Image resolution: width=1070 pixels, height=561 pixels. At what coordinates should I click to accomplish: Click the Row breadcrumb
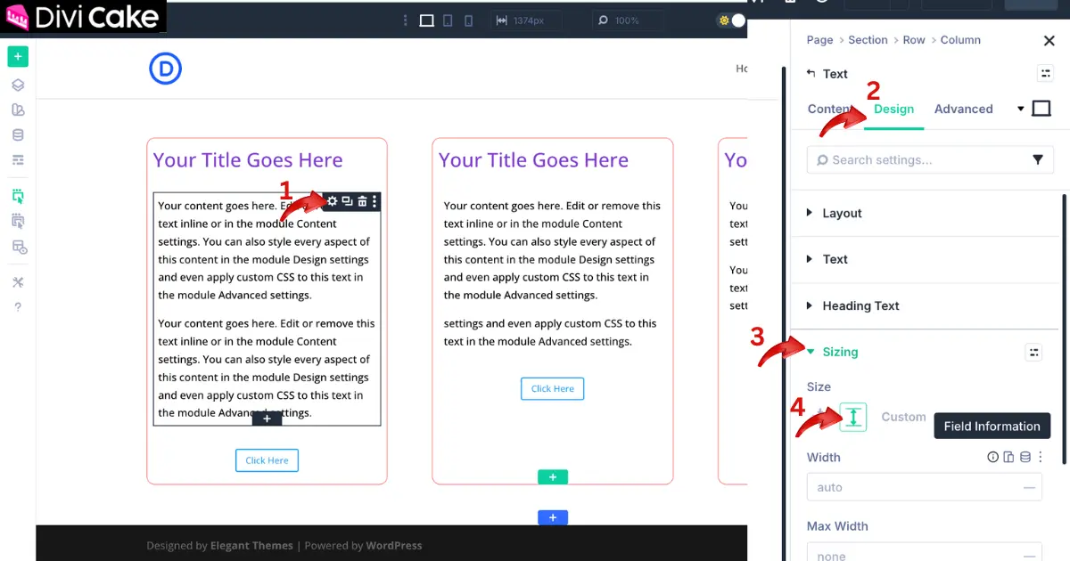914,40
